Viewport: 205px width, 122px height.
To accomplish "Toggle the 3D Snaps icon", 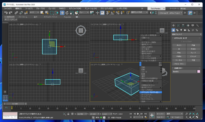I will 108,13.
